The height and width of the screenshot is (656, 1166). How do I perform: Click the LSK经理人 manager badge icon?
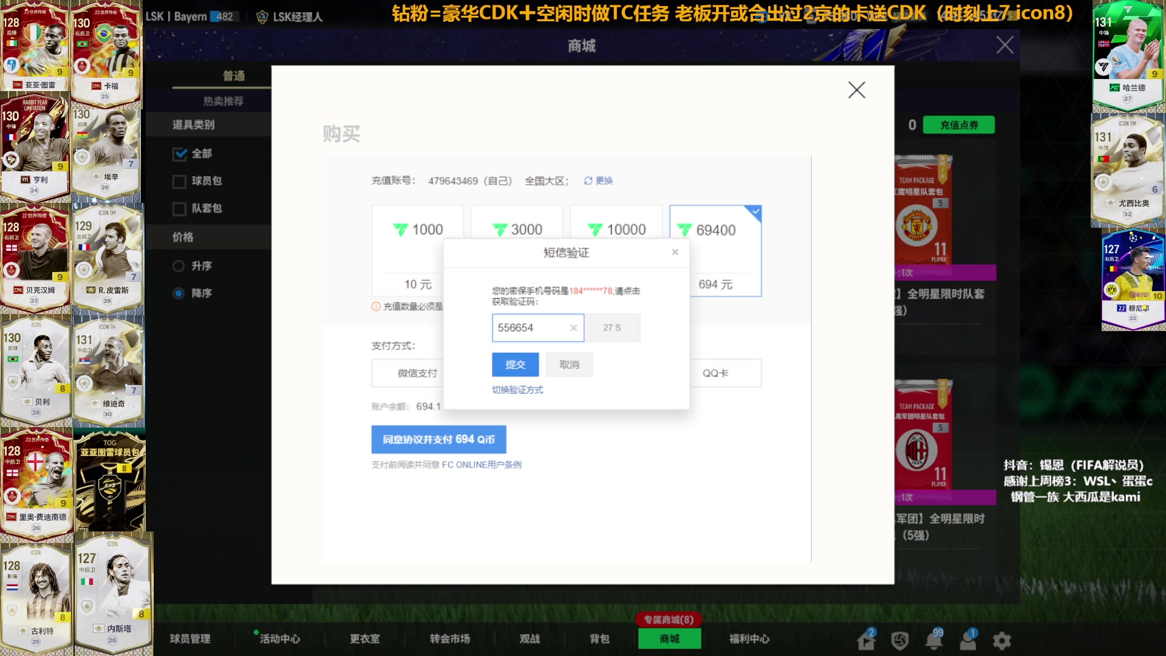(x=262, y=17)
